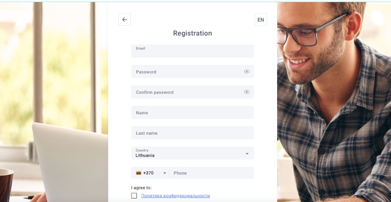Select the Confirm password field
The width and height of the screenshot is (391, 202).
(x=193, y=92)
